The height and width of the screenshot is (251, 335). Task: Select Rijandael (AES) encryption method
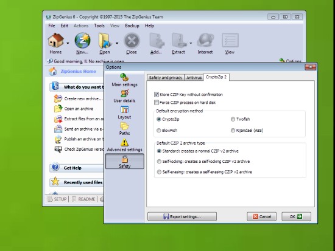(233, 130)
